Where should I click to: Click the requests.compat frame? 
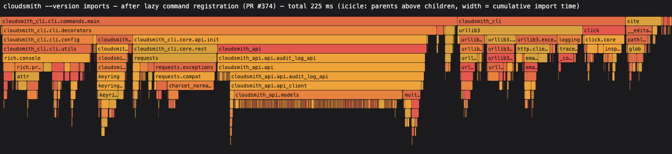pyautogui.click(x=184, y=77)
